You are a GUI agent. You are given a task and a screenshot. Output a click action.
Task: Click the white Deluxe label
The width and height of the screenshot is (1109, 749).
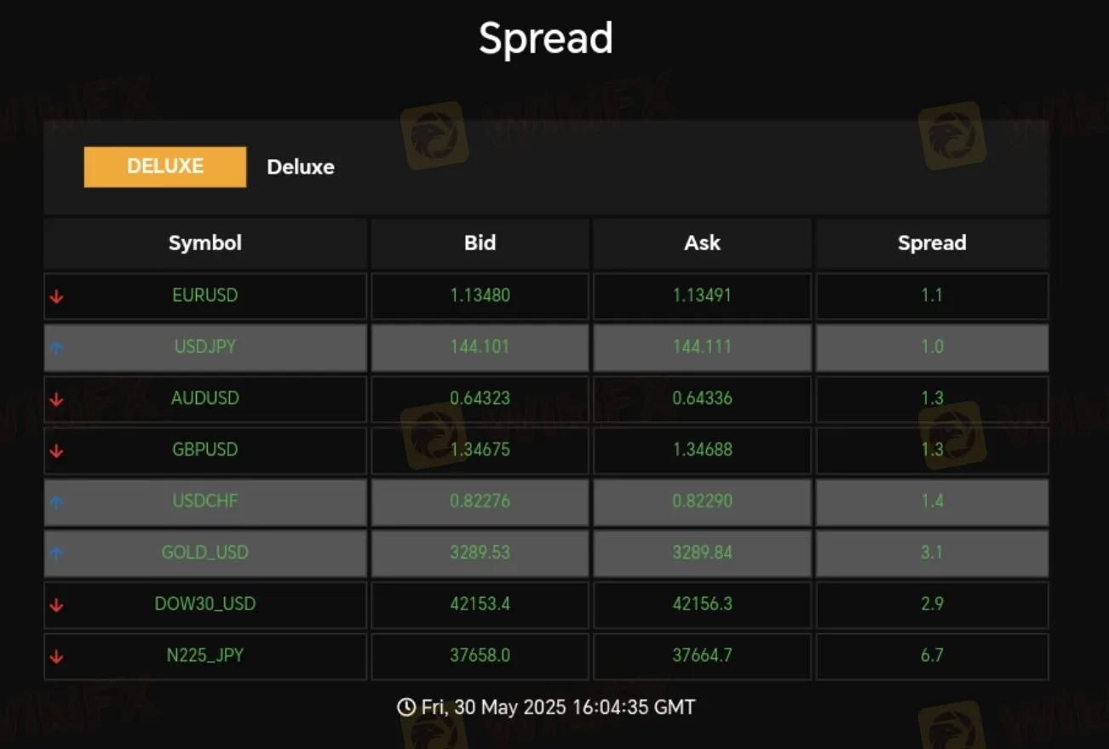tap(301, 168)
